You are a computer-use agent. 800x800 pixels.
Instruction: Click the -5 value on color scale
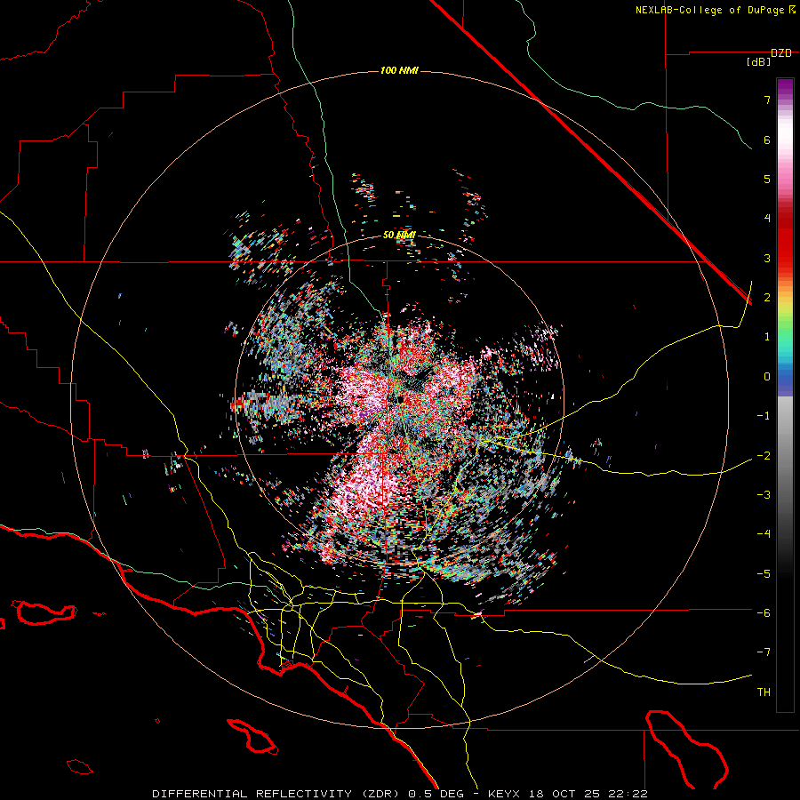coord(764,574)
